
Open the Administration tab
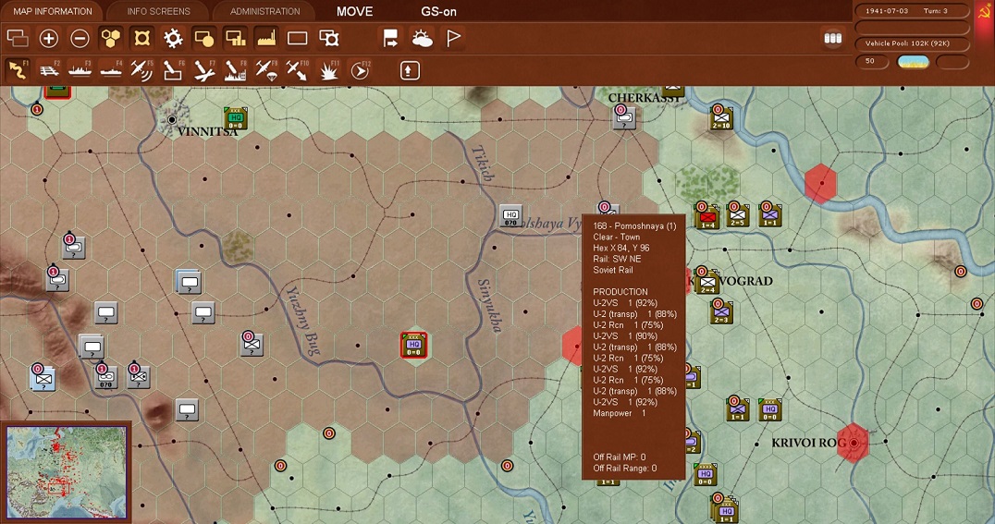tap(264, 11)
